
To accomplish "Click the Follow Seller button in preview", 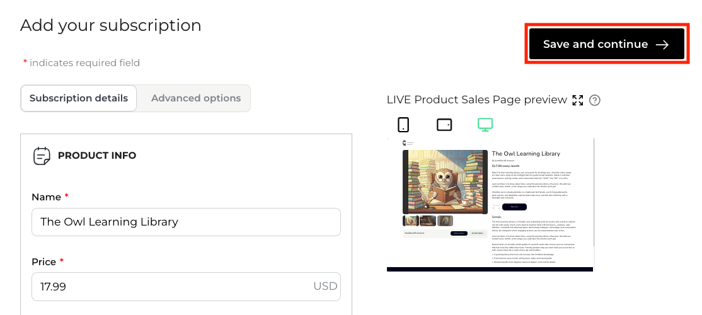I will pos(459,233).
